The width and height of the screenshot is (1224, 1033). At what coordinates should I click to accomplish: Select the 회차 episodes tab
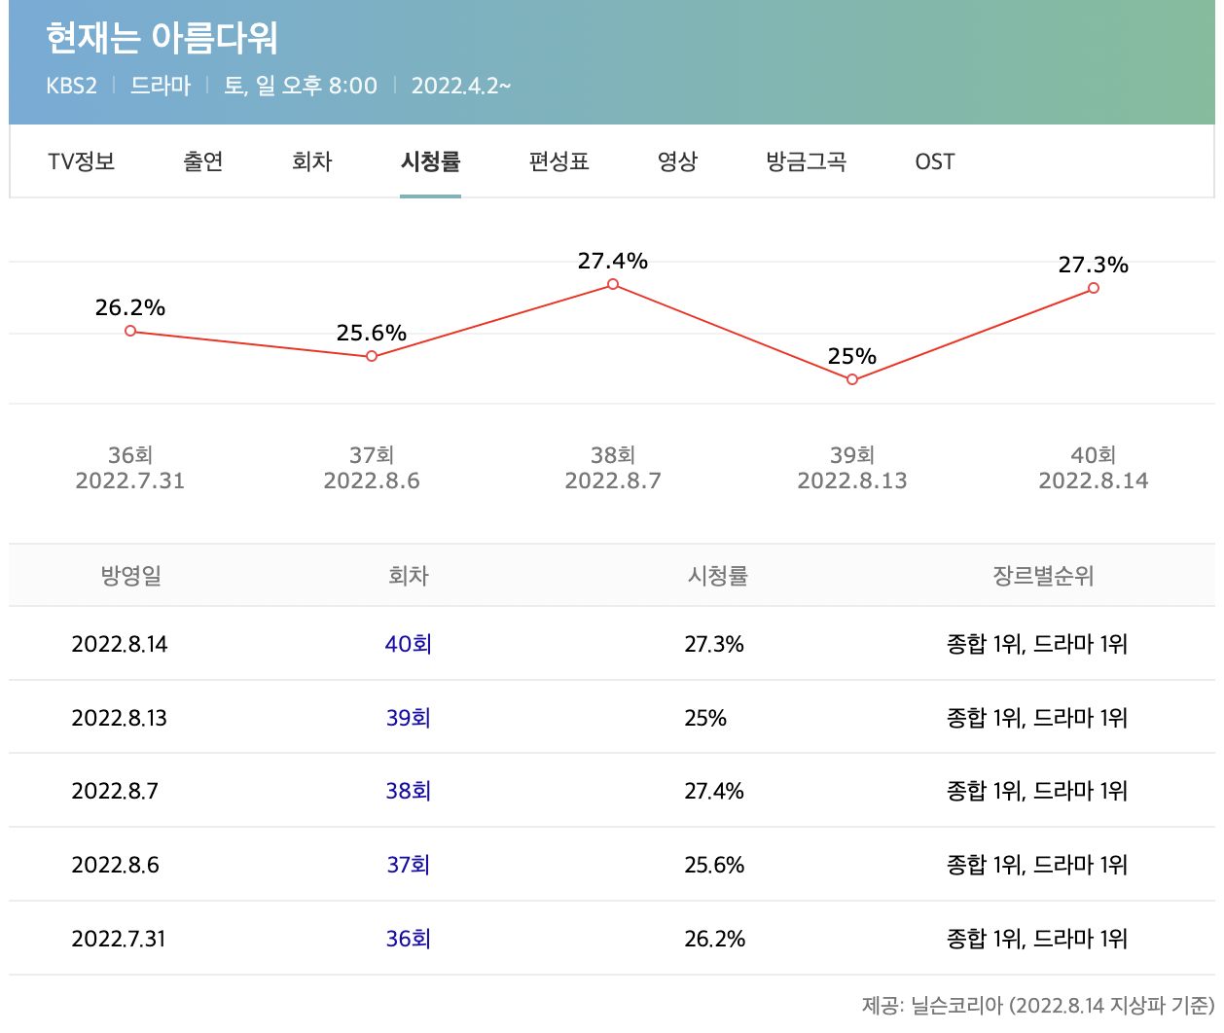tap(311, 162)
